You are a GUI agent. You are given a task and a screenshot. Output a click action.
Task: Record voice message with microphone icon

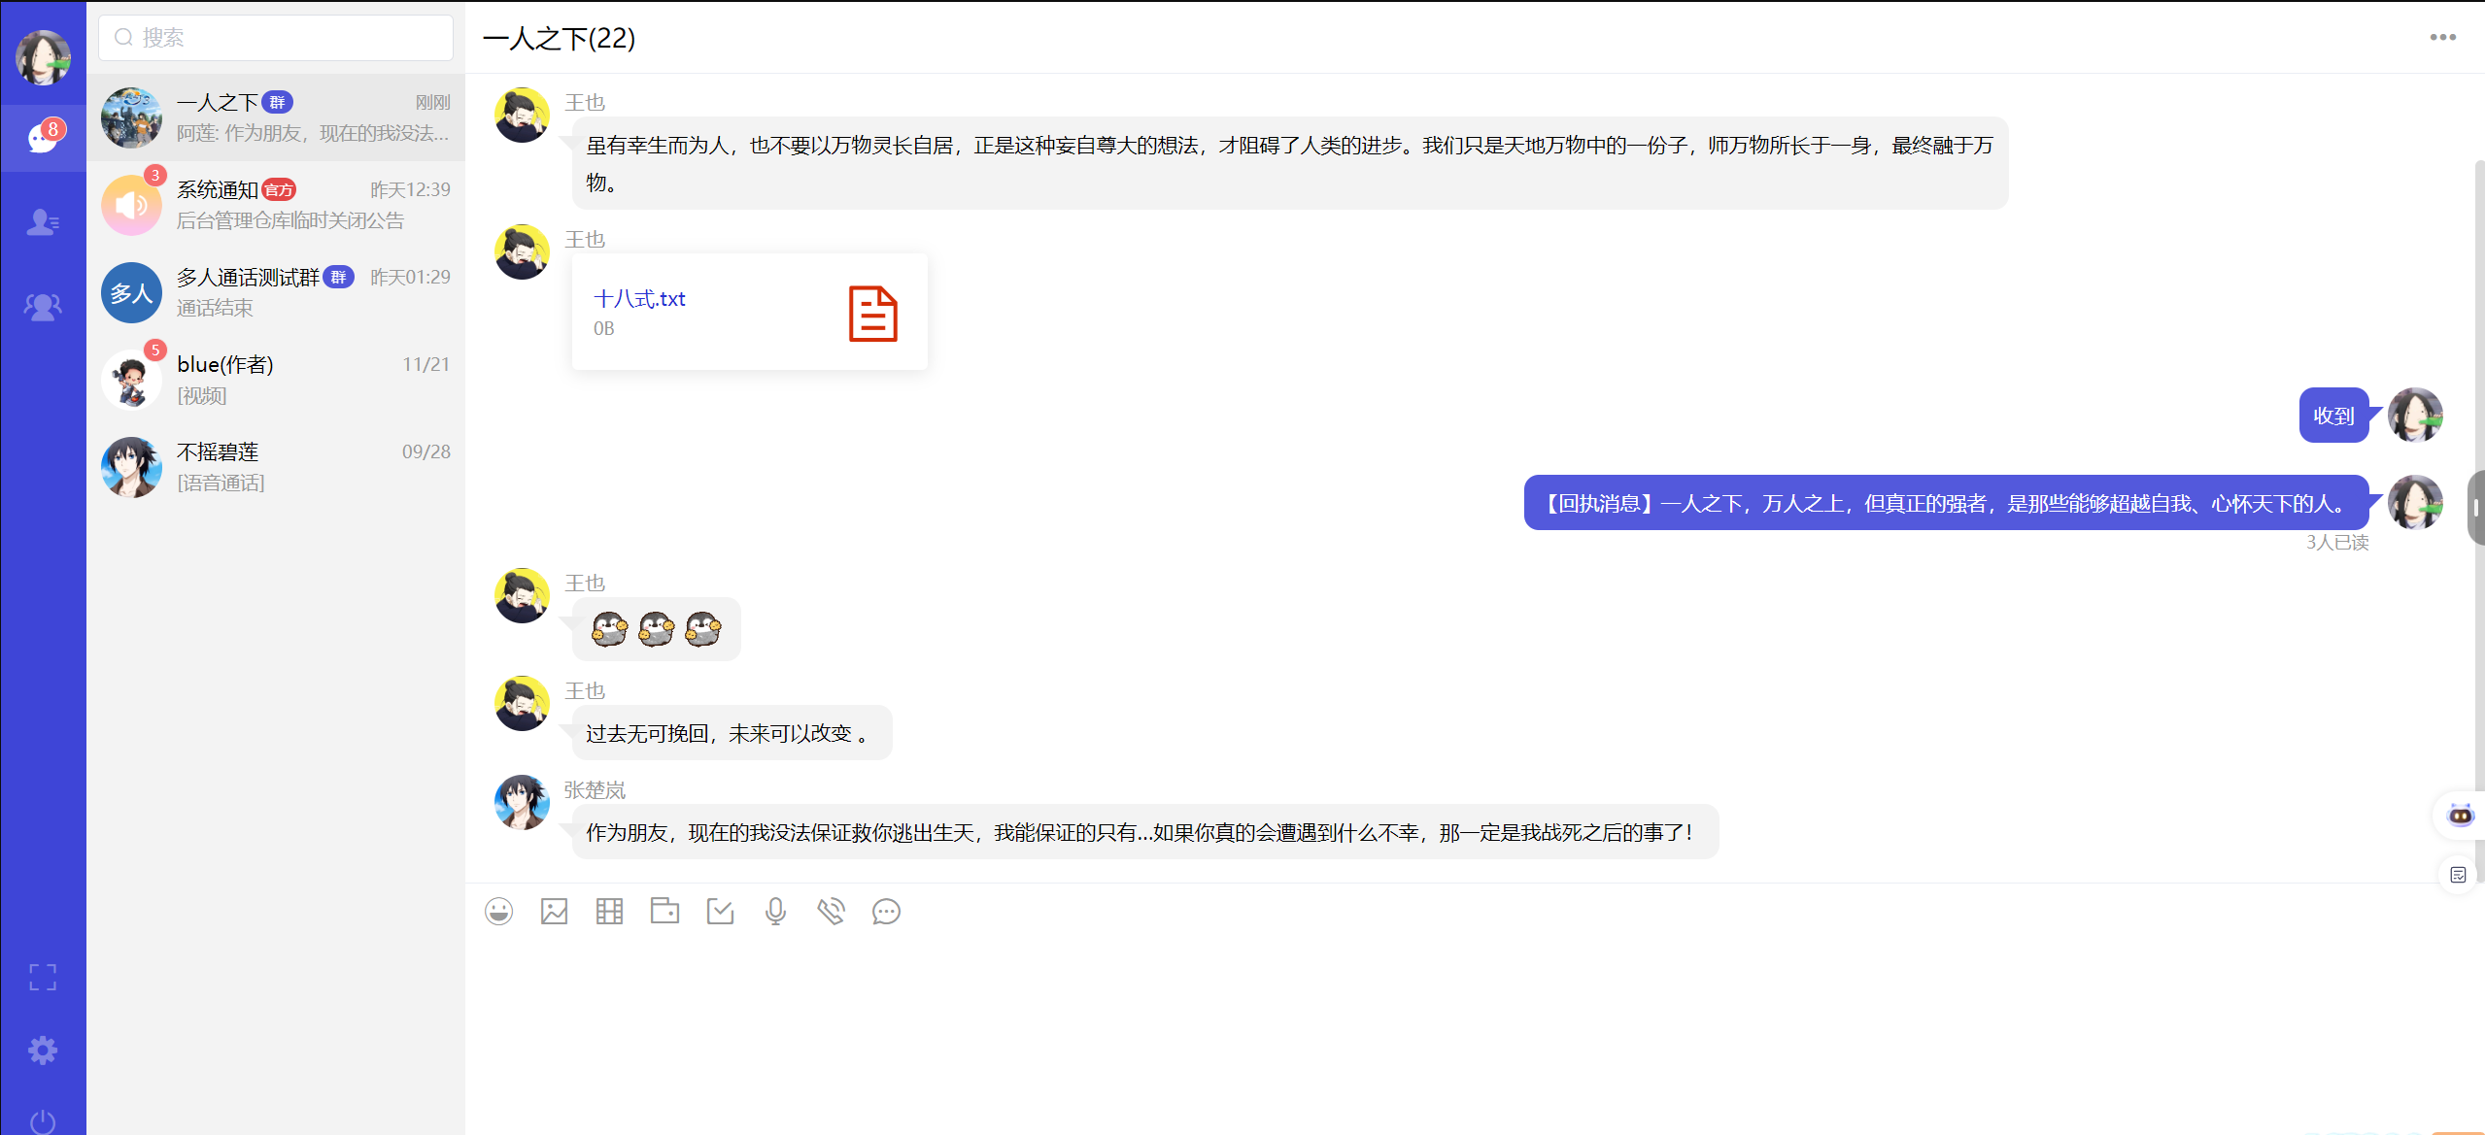(x=775, y=911)
